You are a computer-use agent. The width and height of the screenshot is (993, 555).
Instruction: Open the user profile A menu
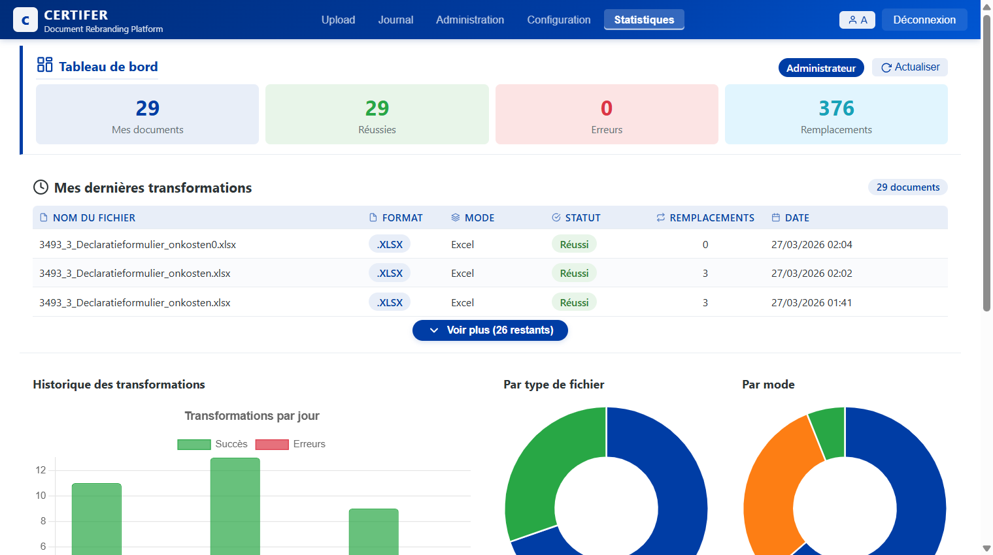tap(857, 20)
